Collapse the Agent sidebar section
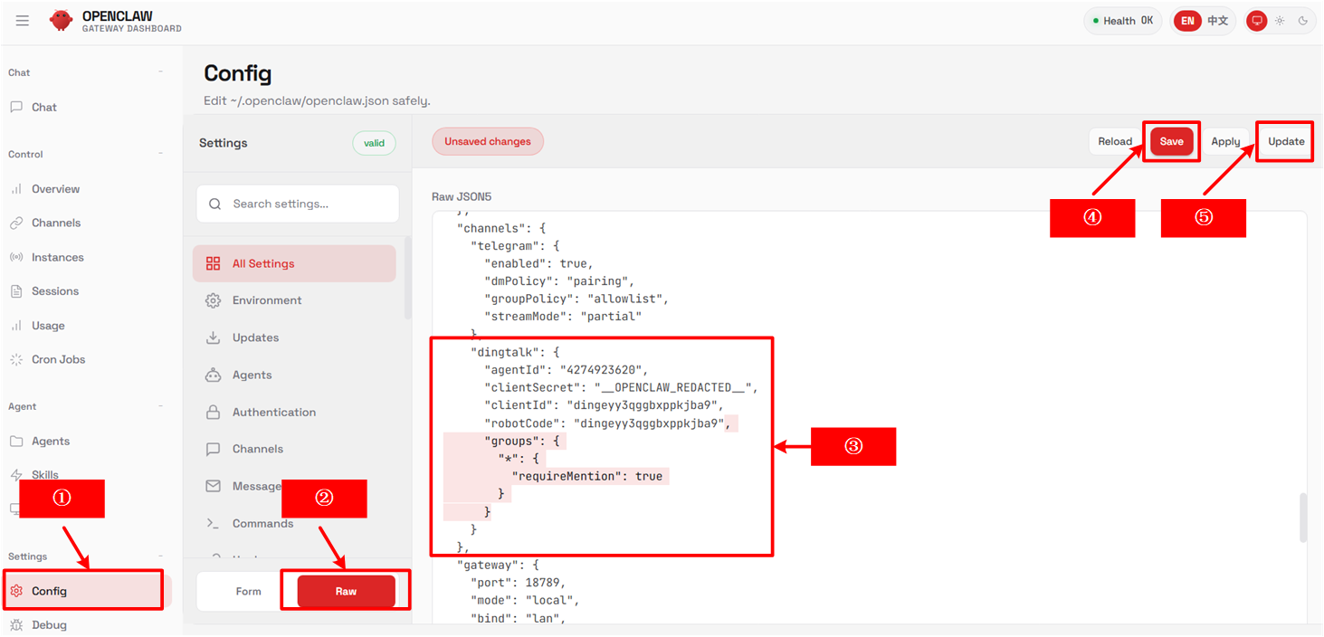This screenshot has height=637, width=1324. pyautogui.click(x=161, y=406)
